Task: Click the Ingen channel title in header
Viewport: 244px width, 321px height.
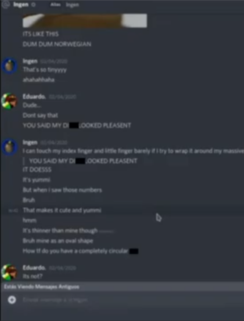Action: (21, 4)
